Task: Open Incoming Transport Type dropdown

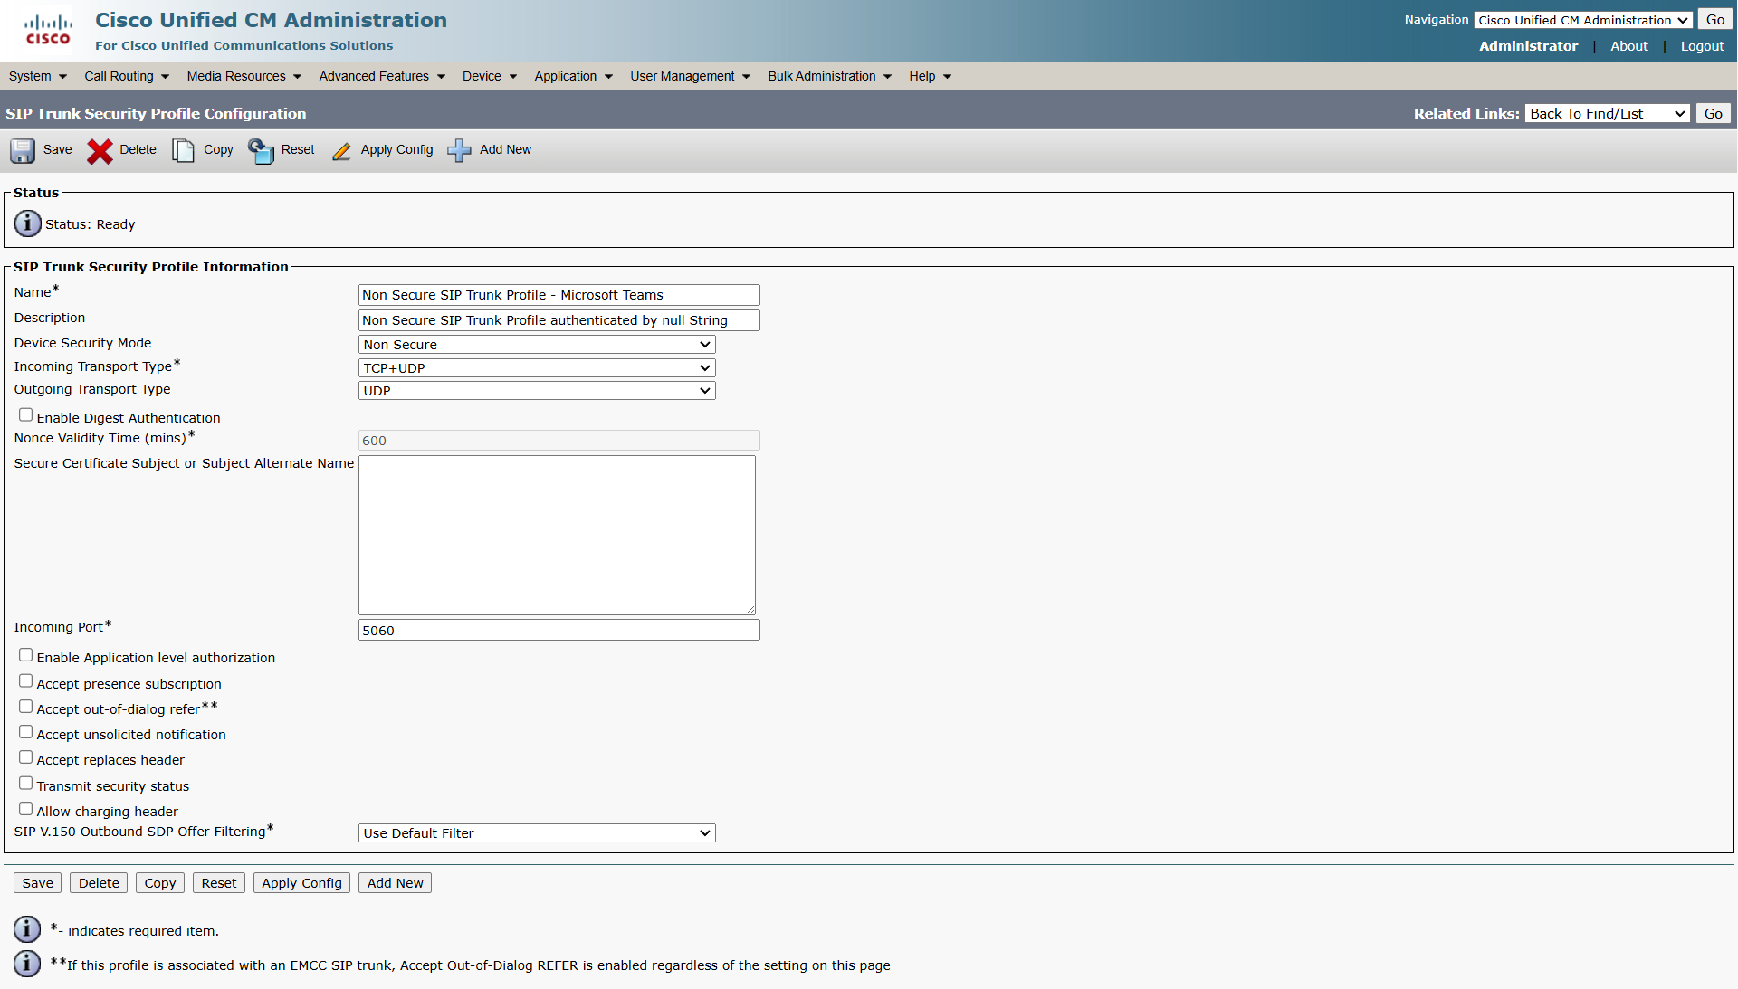Action: (537, 368)
